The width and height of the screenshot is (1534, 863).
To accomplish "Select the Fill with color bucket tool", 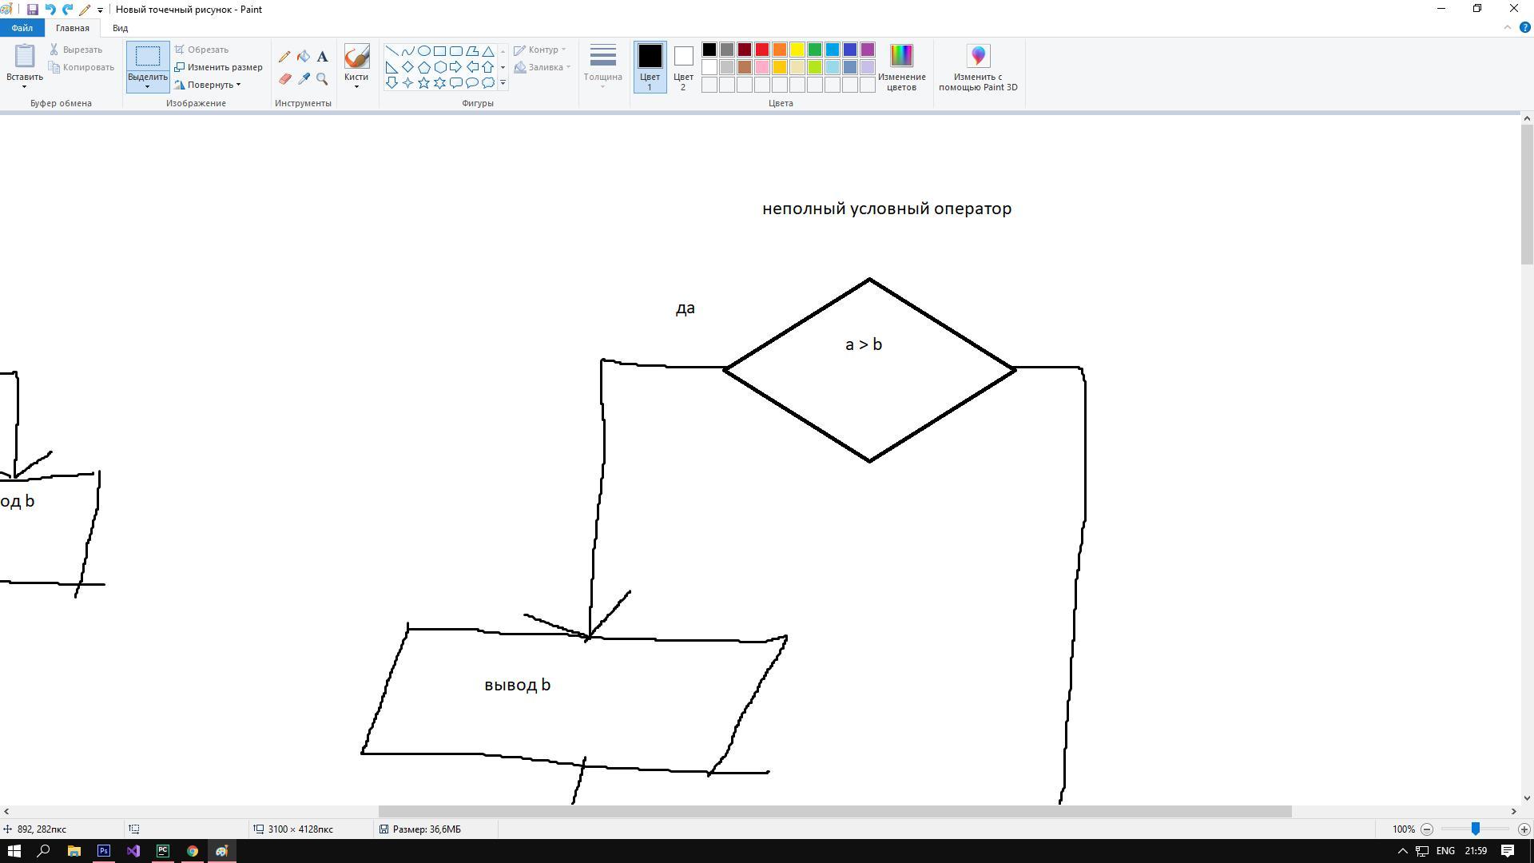I will (304, 57).
